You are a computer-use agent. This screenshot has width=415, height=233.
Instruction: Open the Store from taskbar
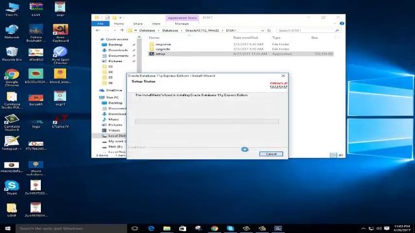(x=183, y=228)
